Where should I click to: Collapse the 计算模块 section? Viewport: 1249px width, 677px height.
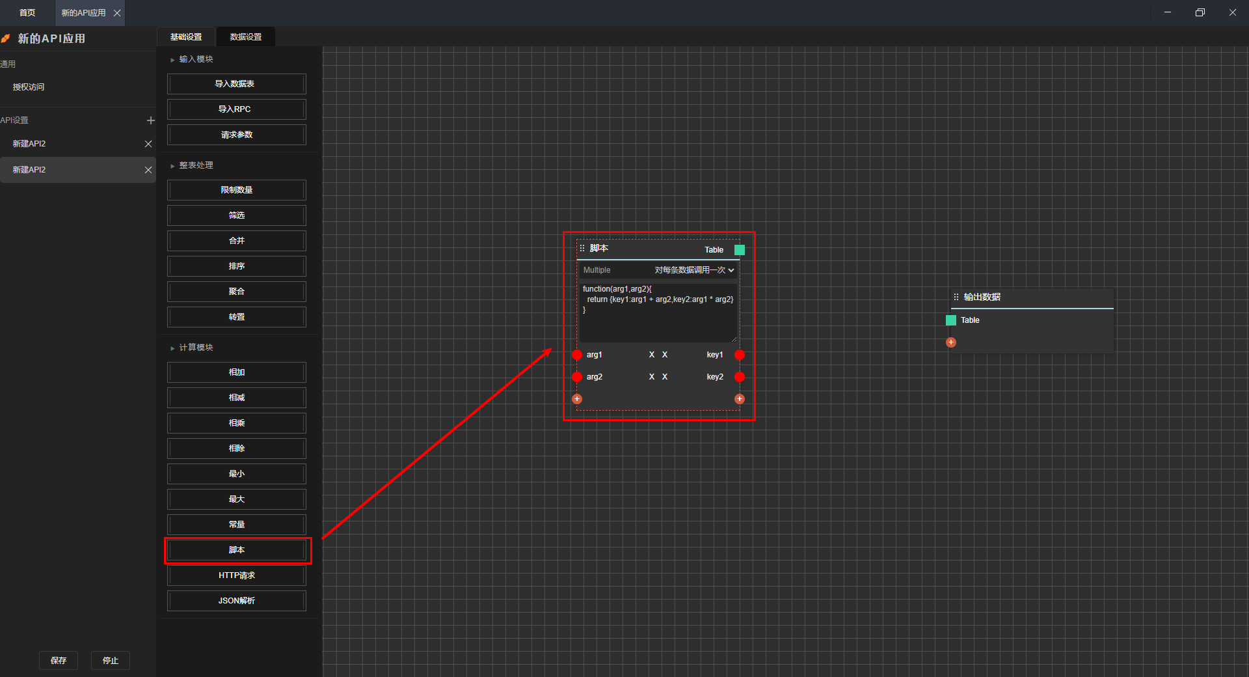tap(172, 348)
